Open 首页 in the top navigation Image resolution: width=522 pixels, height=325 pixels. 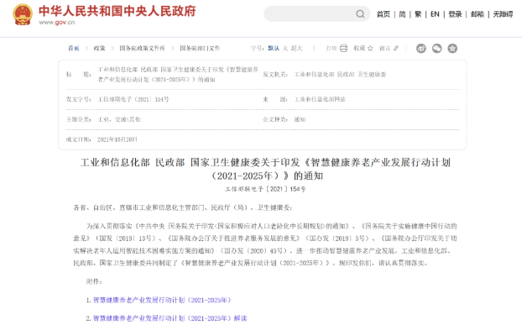click(x=384, y=14)
